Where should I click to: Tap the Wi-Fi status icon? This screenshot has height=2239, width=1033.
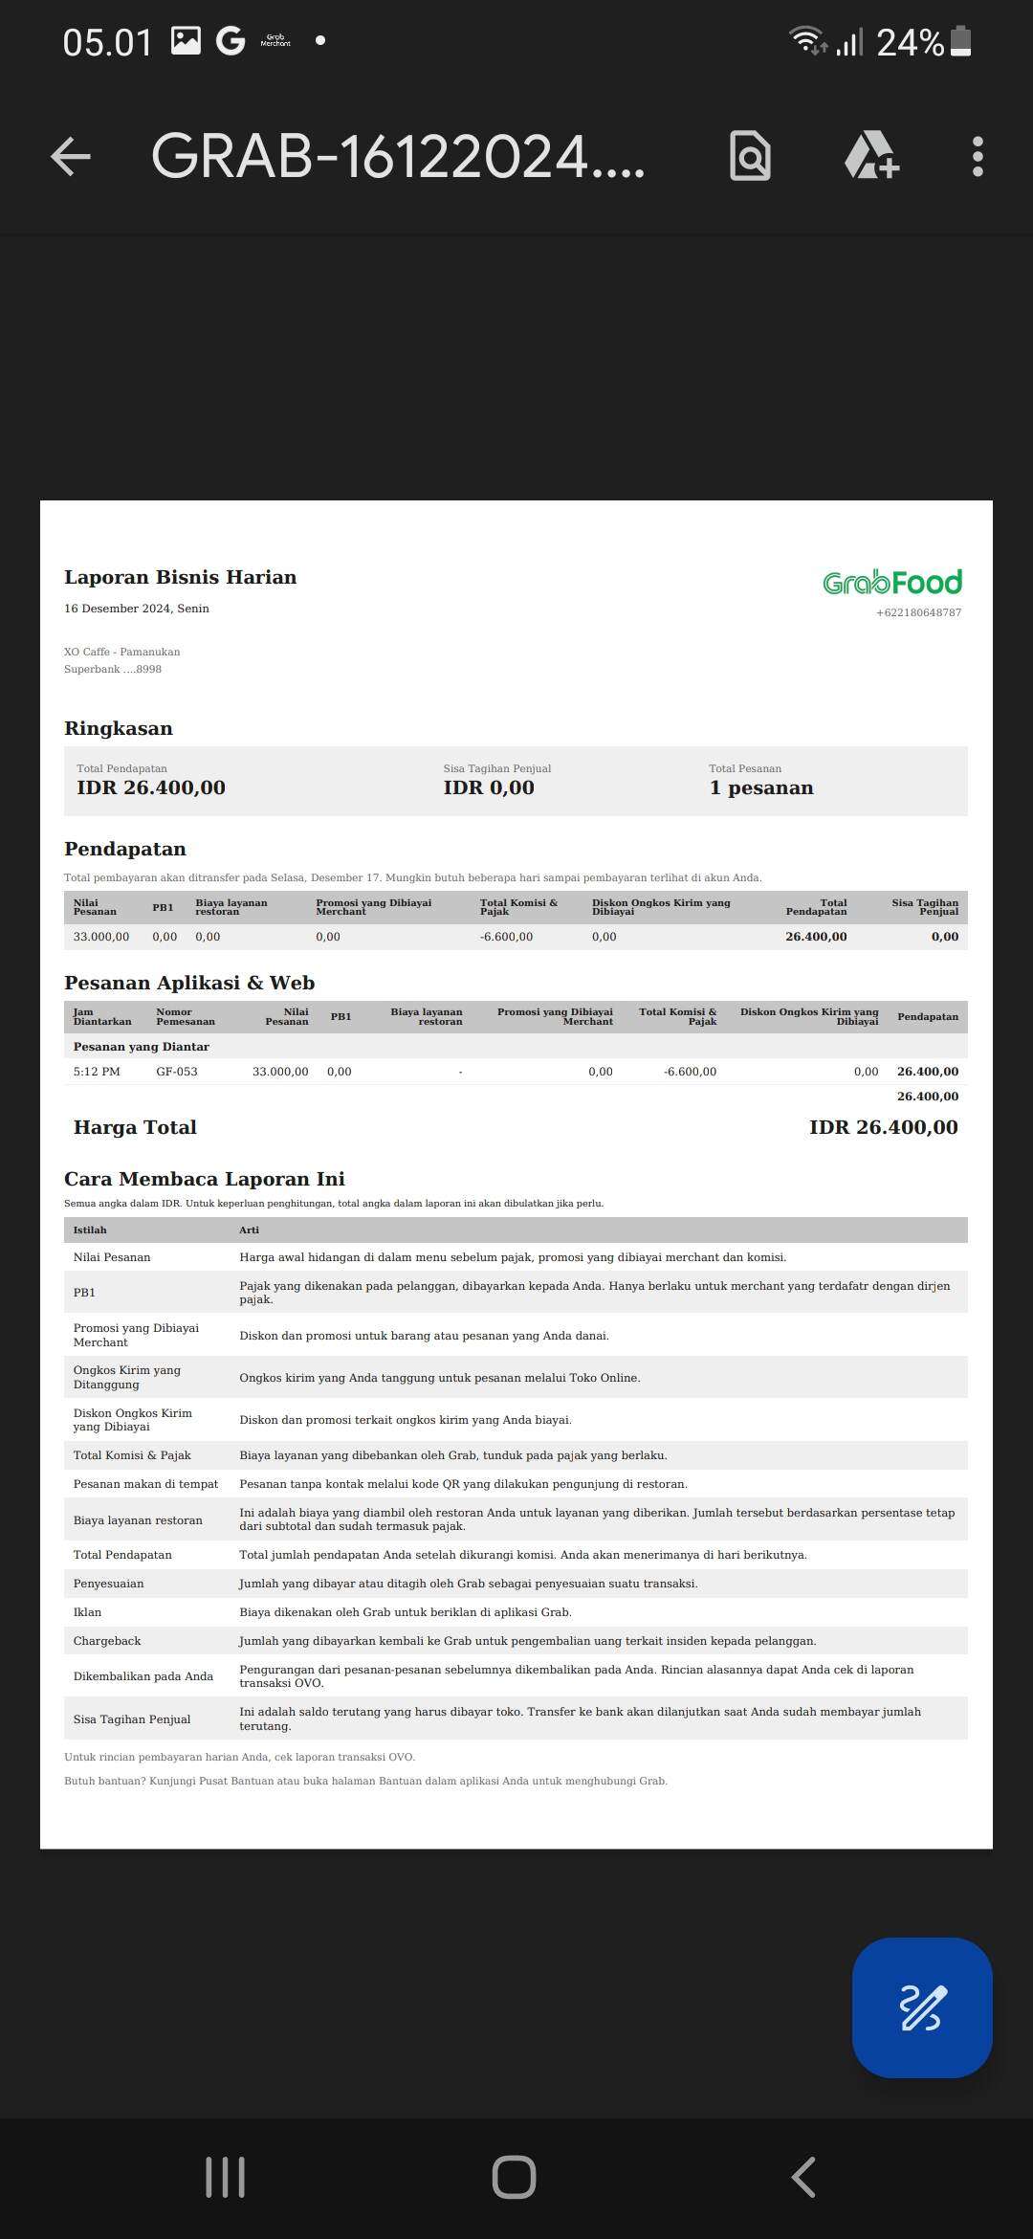coord(806,40)
